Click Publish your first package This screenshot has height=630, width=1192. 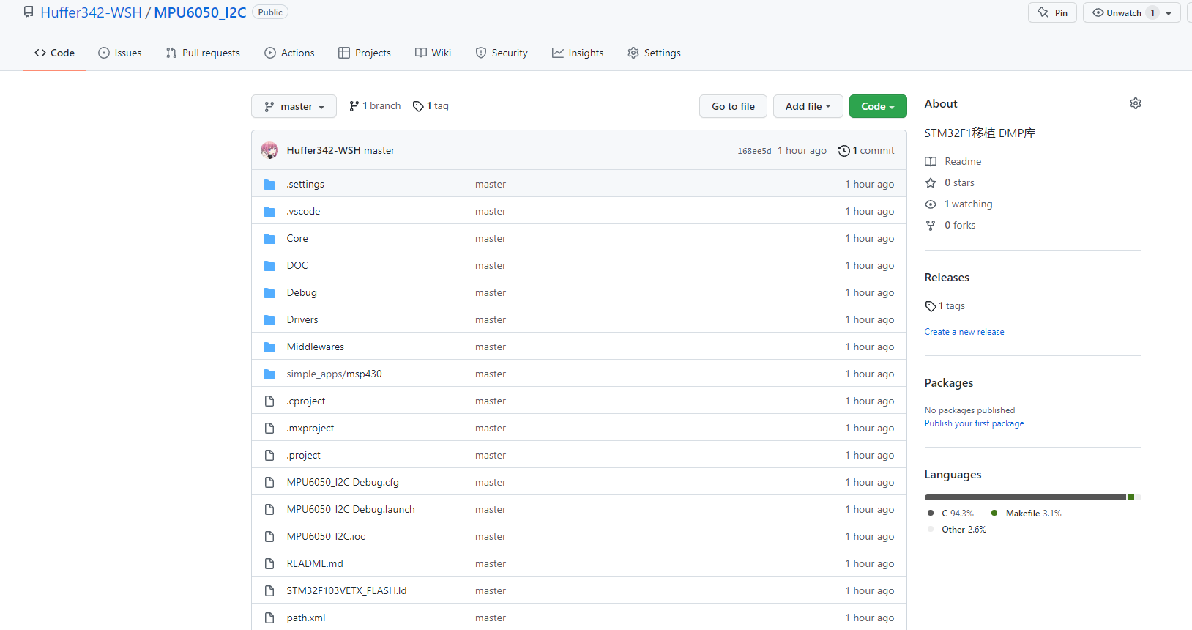click(974, 423)
